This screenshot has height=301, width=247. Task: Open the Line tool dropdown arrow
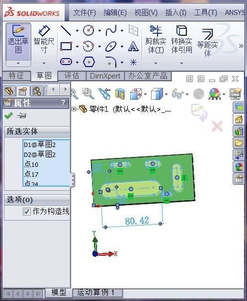(77, 30)
